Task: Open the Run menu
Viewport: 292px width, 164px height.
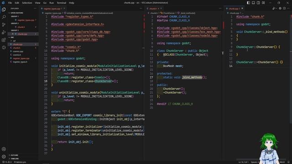Action: coord(52,3)
